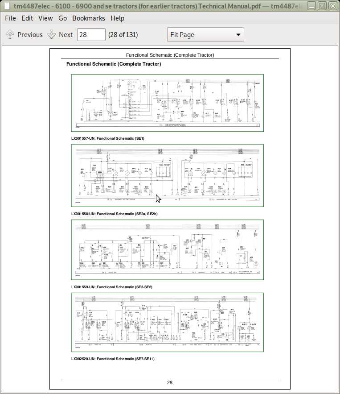Image resolution: width=340 pixels, height=394 pixels.
Task: Open the File menu
Action: click(10, 18)
